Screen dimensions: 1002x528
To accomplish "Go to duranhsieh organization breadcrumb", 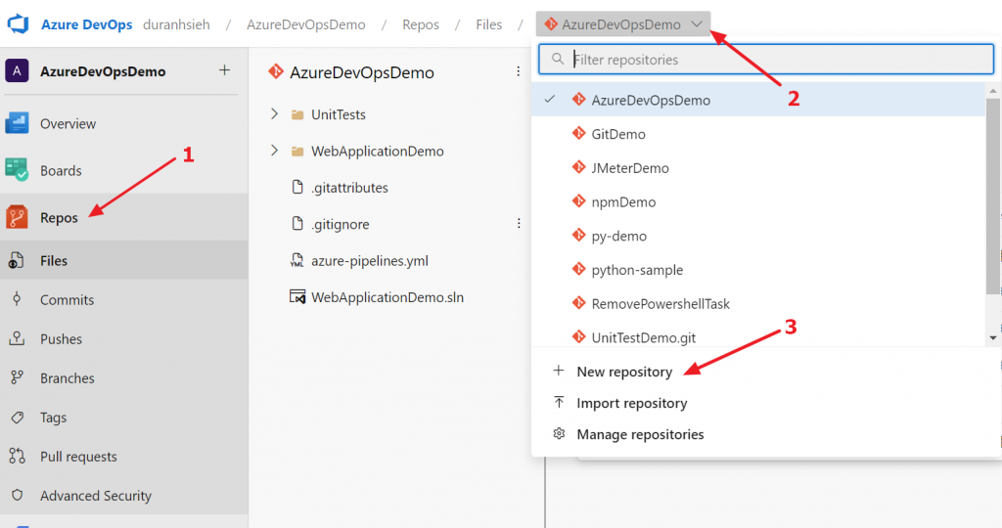I will click(176, 24).
